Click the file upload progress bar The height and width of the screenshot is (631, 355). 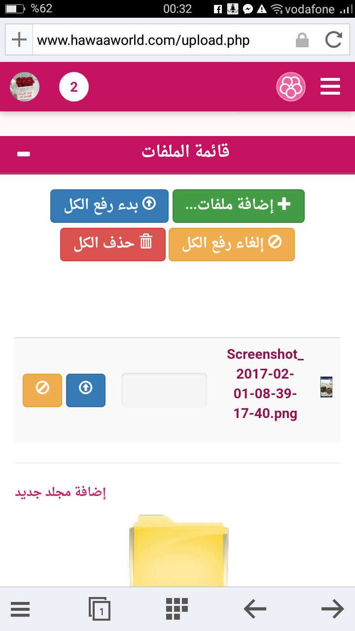pos(164,390)
